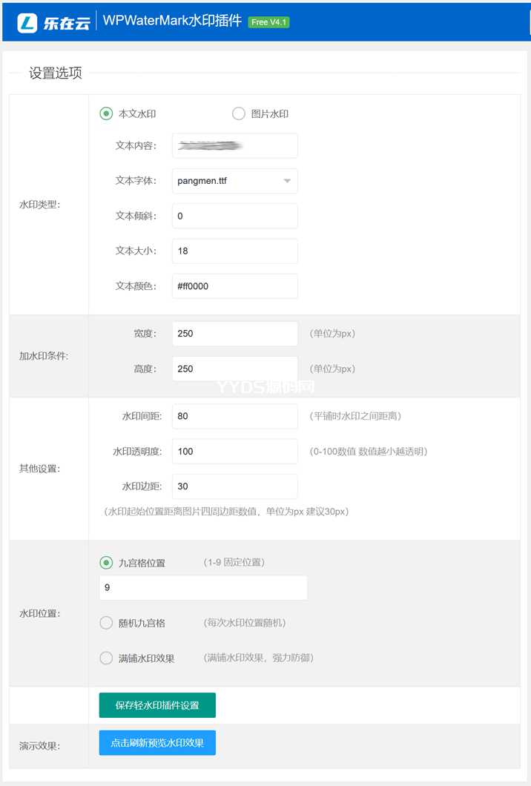
Task: Select the 九宫格位置 radio option
Action: click(106, 563)
